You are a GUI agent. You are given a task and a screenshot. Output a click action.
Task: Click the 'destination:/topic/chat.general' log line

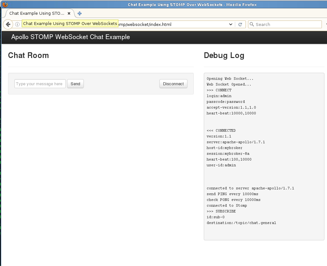[241, 223]
